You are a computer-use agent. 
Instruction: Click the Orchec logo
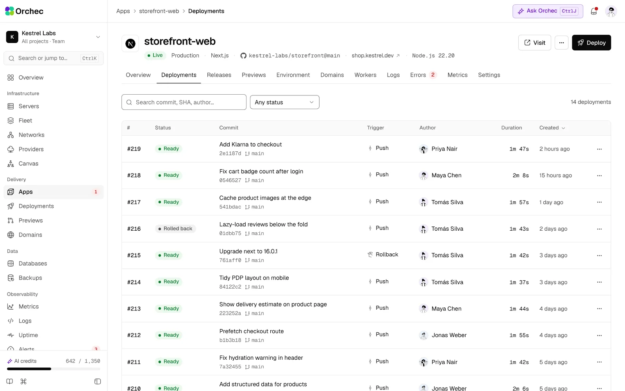pyautogui.click(x=24, y=11)
